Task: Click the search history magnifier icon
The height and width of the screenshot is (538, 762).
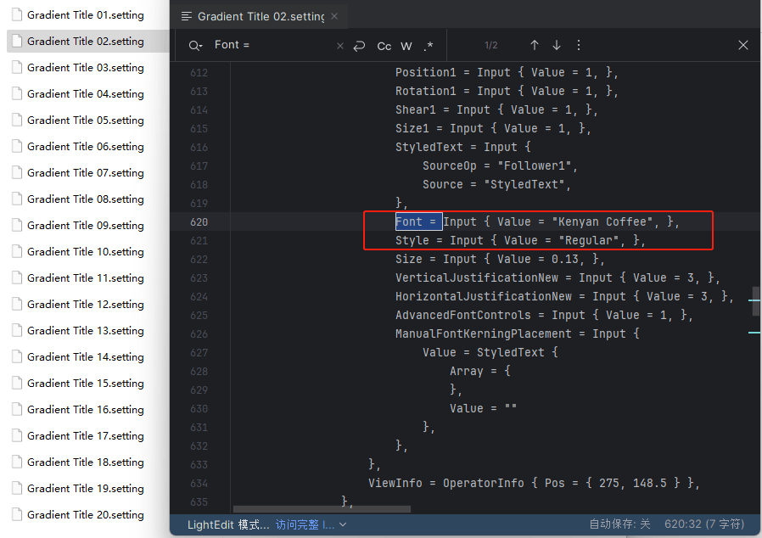Action: click(195, 46)
